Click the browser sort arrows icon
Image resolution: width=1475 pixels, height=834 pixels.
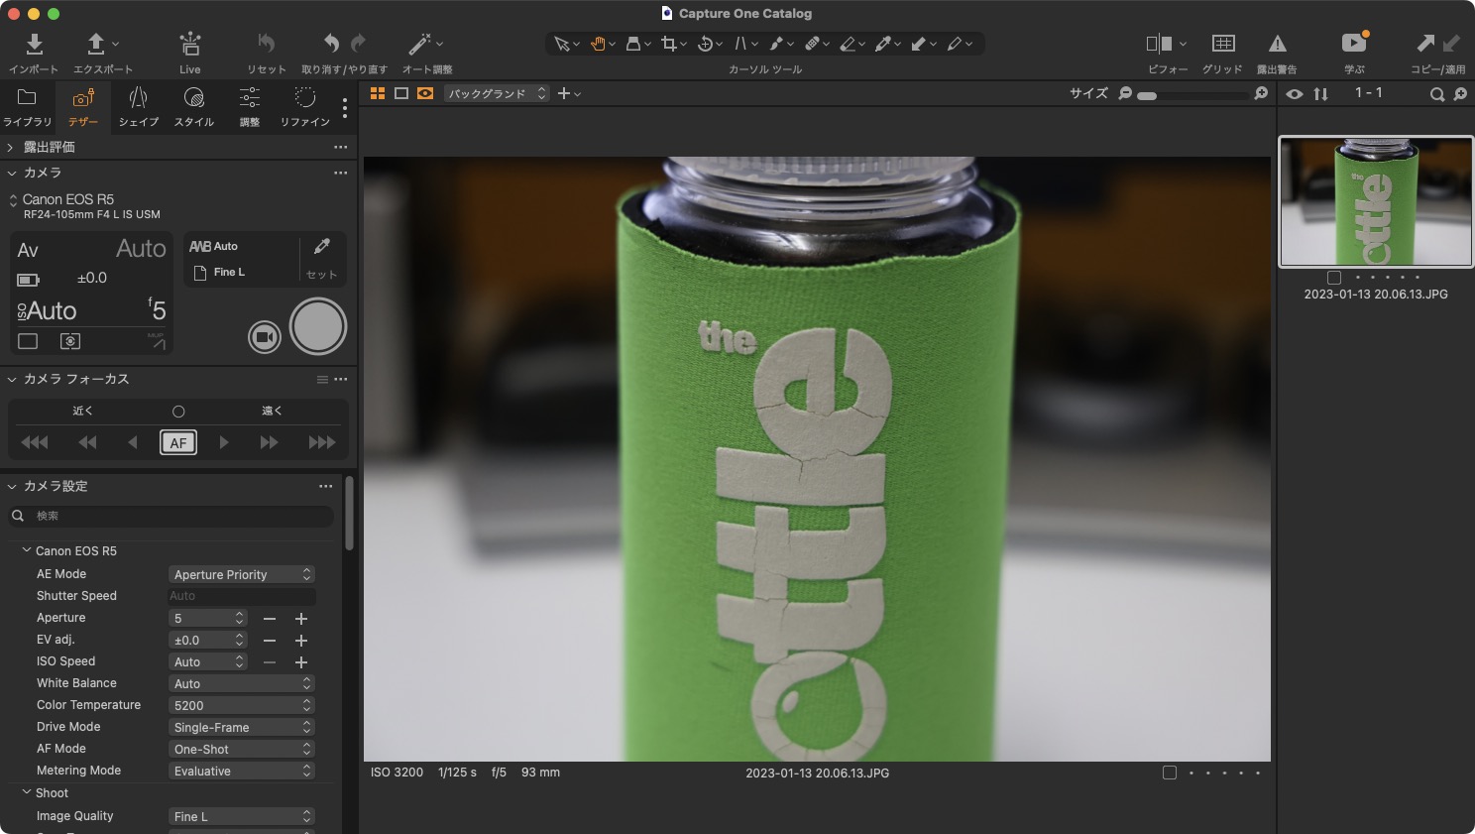[x=1321, y=94]
